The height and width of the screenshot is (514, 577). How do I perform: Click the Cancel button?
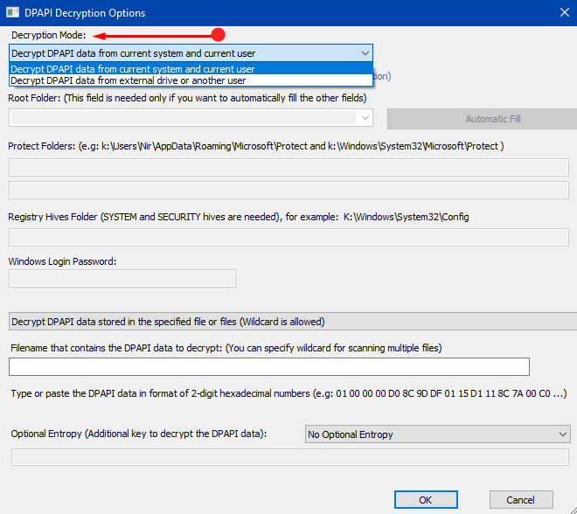[521, 500]
